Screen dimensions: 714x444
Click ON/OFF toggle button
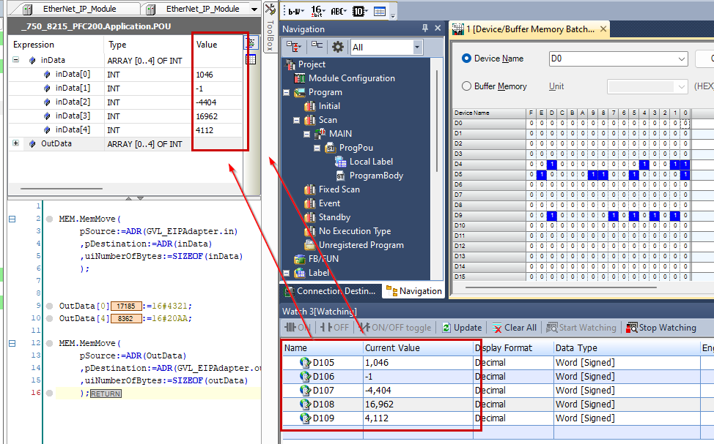(x=394, y=328)
